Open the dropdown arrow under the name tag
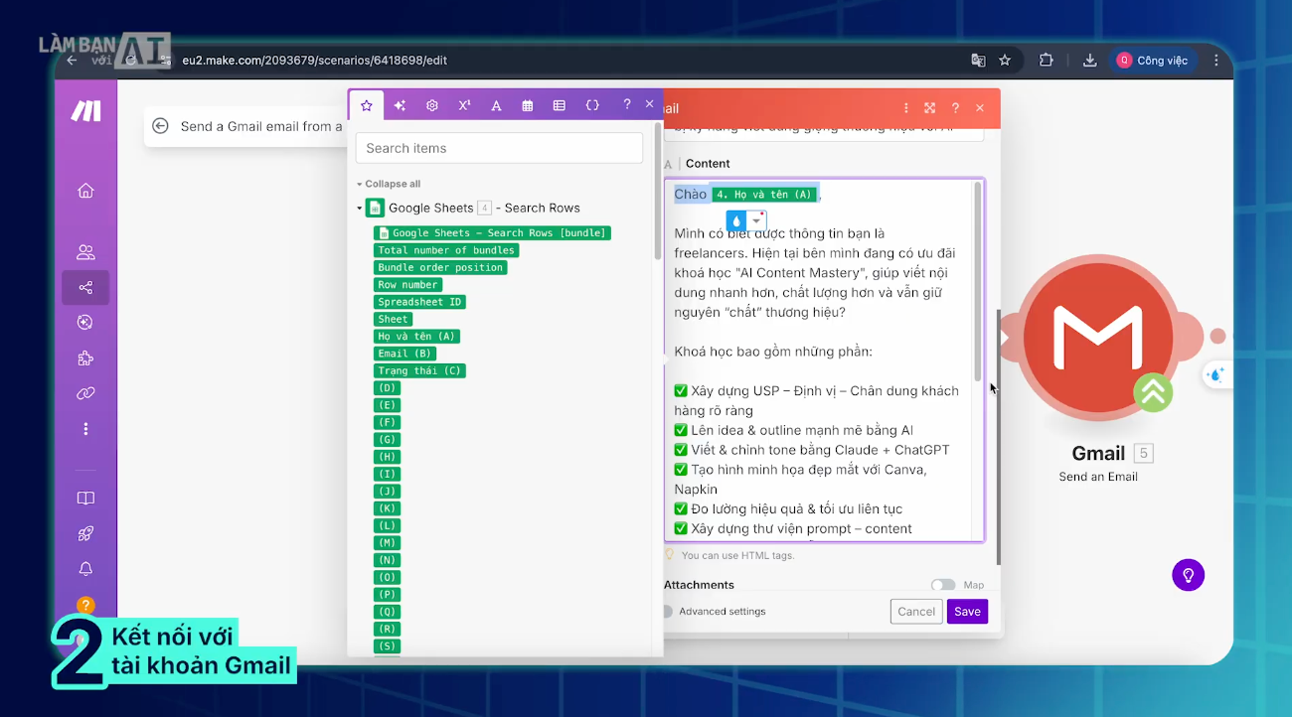This screenshot has height=717, width=1292. [x=756, y=220]
